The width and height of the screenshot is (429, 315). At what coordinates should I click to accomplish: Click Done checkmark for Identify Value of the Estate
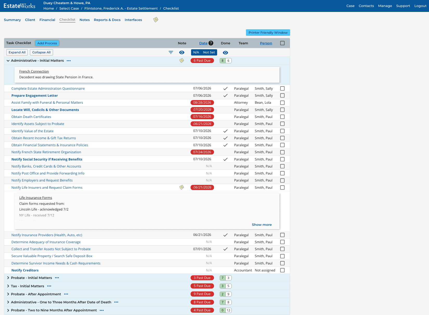(x=225, y=131)
